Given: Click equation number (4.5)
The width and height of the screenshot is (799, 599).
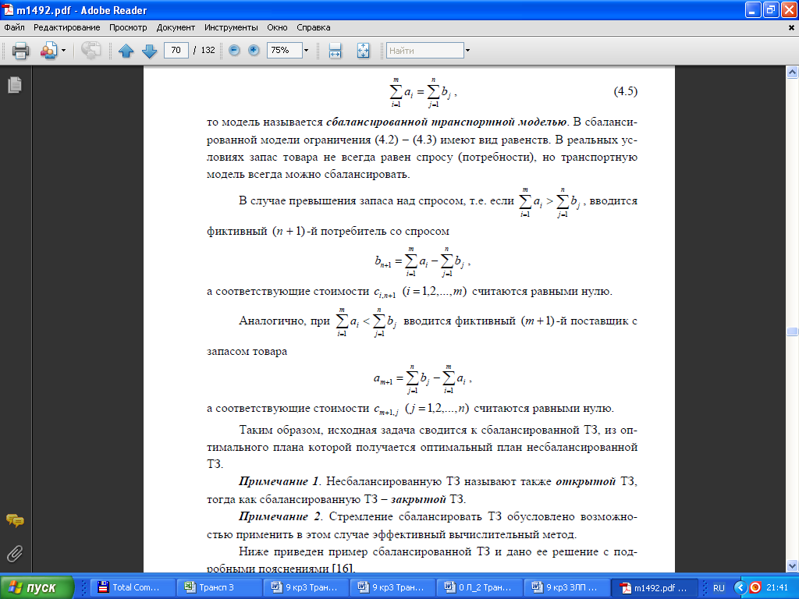Looking at the screenshot, I should pyautogui.click(x=625, y=91).
